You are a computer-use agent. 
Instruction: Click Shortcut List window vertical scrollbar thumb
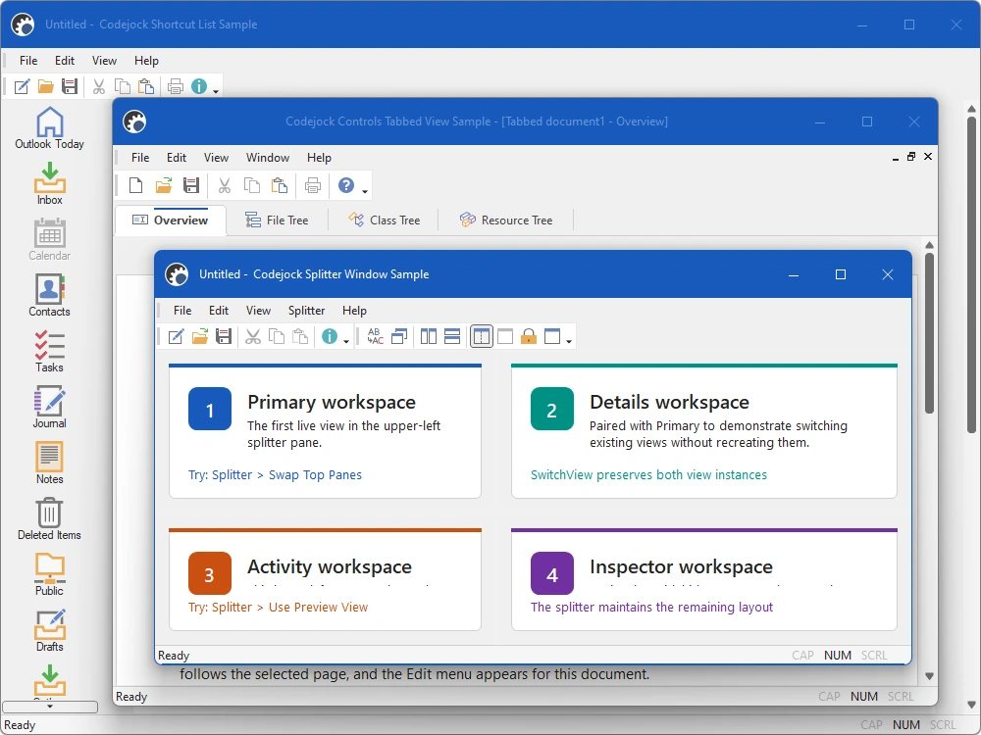click(x=971, y=274)
